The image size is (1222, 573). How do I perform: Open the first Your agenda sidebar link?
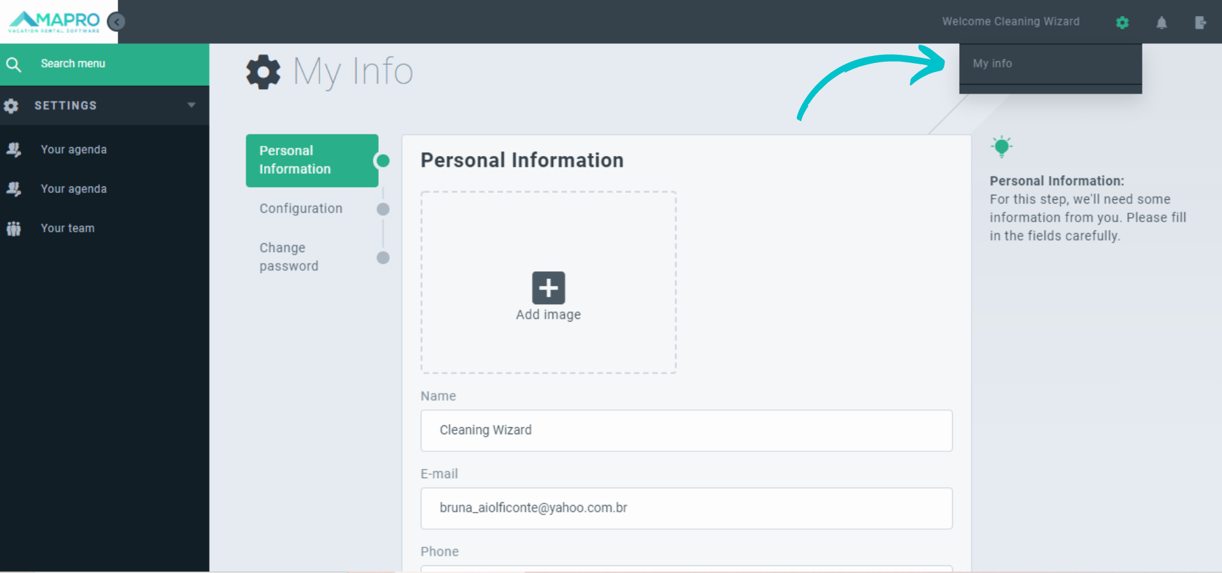click(x=74, y=150)
